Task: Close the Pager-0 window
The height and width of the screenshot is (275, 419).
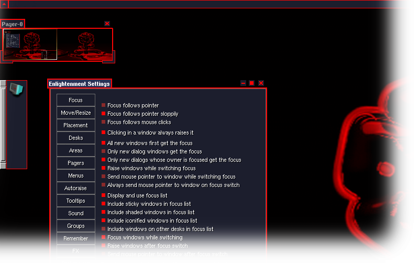Action: [x=107, y=24]
